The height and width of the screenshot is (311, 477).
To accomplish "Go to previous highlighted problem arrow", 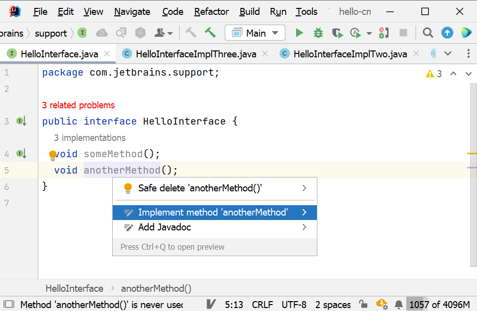I will (x=453, y=74).
